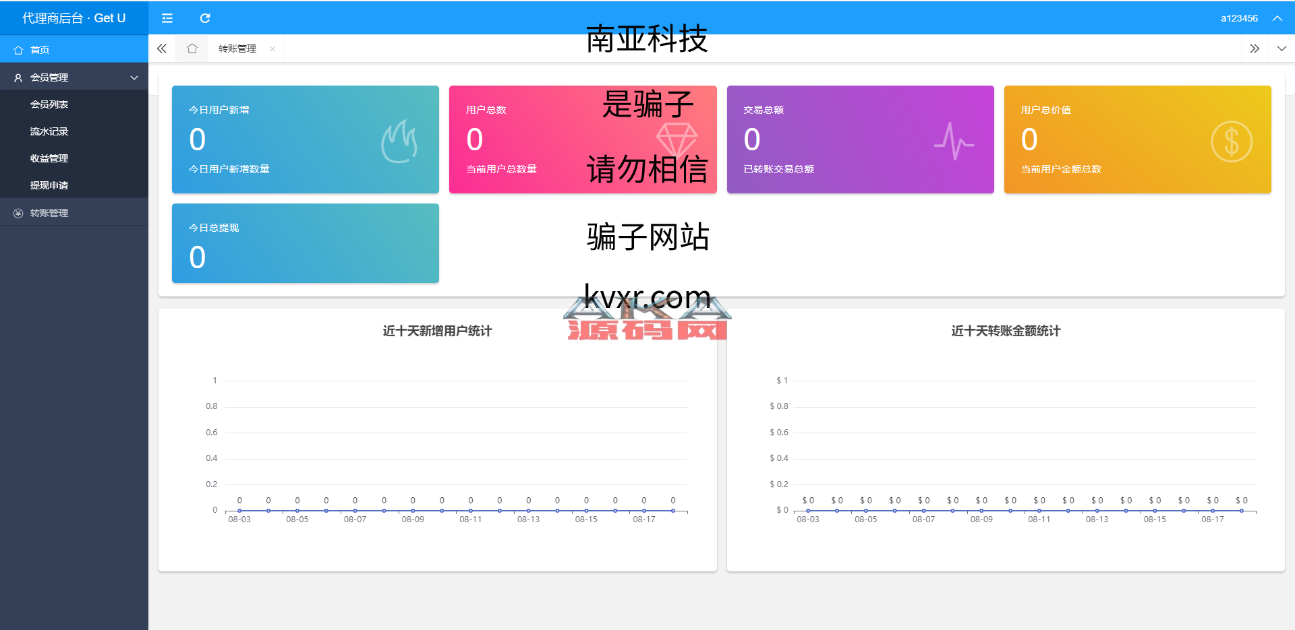Click the home icon tab
The height and width of the screenshot is (630, 1295).
[192, 49]
